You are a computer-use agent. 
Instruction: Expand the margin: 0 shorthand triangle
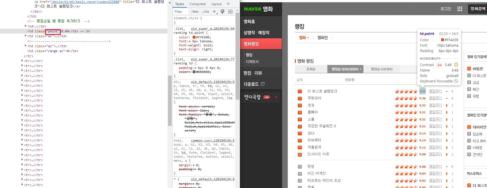coord(194,165)
